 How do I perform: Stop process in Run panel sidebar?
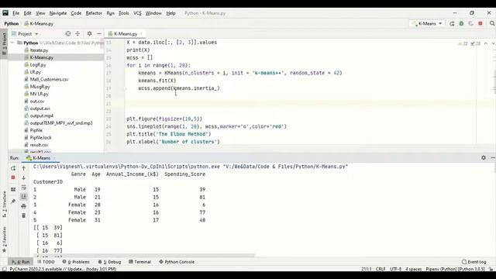tap(13, 177)
